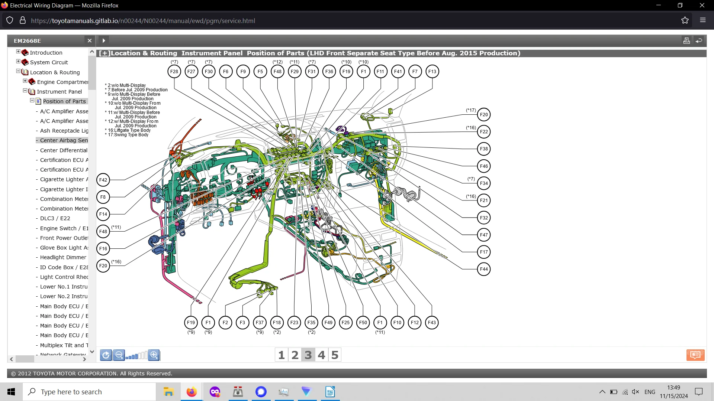Open File Explorer from the taskbar
Image resolution: width=714 pixels, height=401 pixels.
tap(168, 392)
